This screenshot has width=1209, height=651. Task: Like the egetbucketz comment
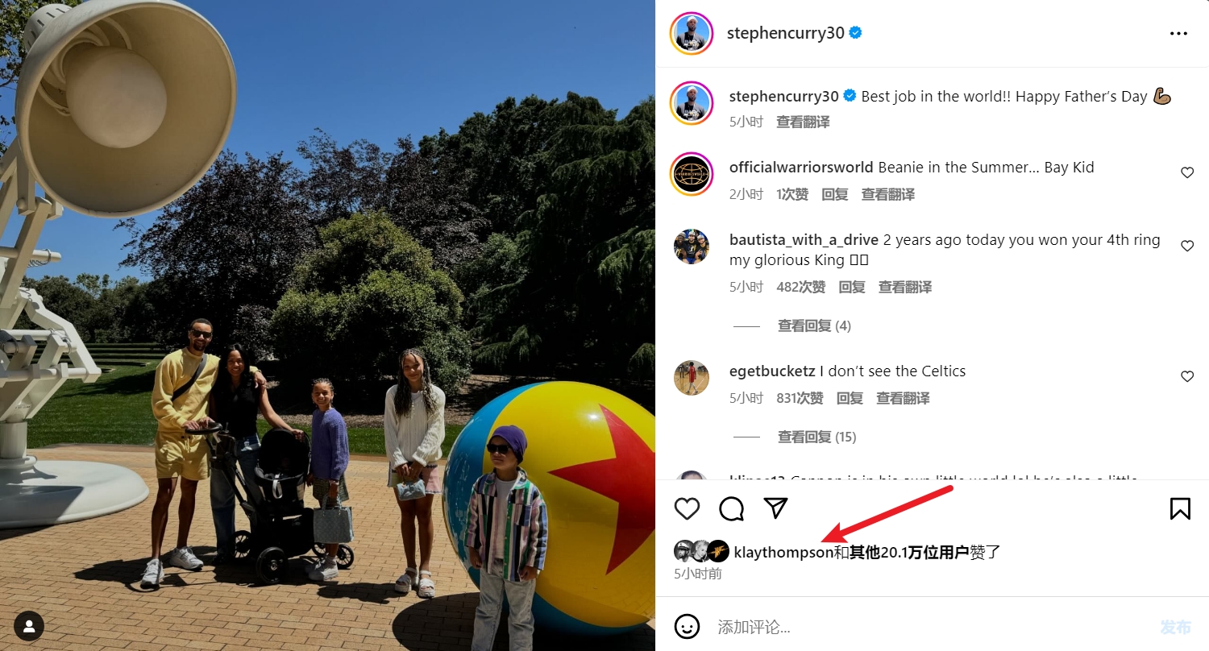point(1187,376)
